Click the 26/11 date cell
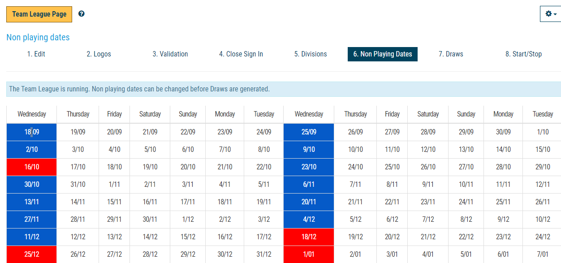 point(543,202)
